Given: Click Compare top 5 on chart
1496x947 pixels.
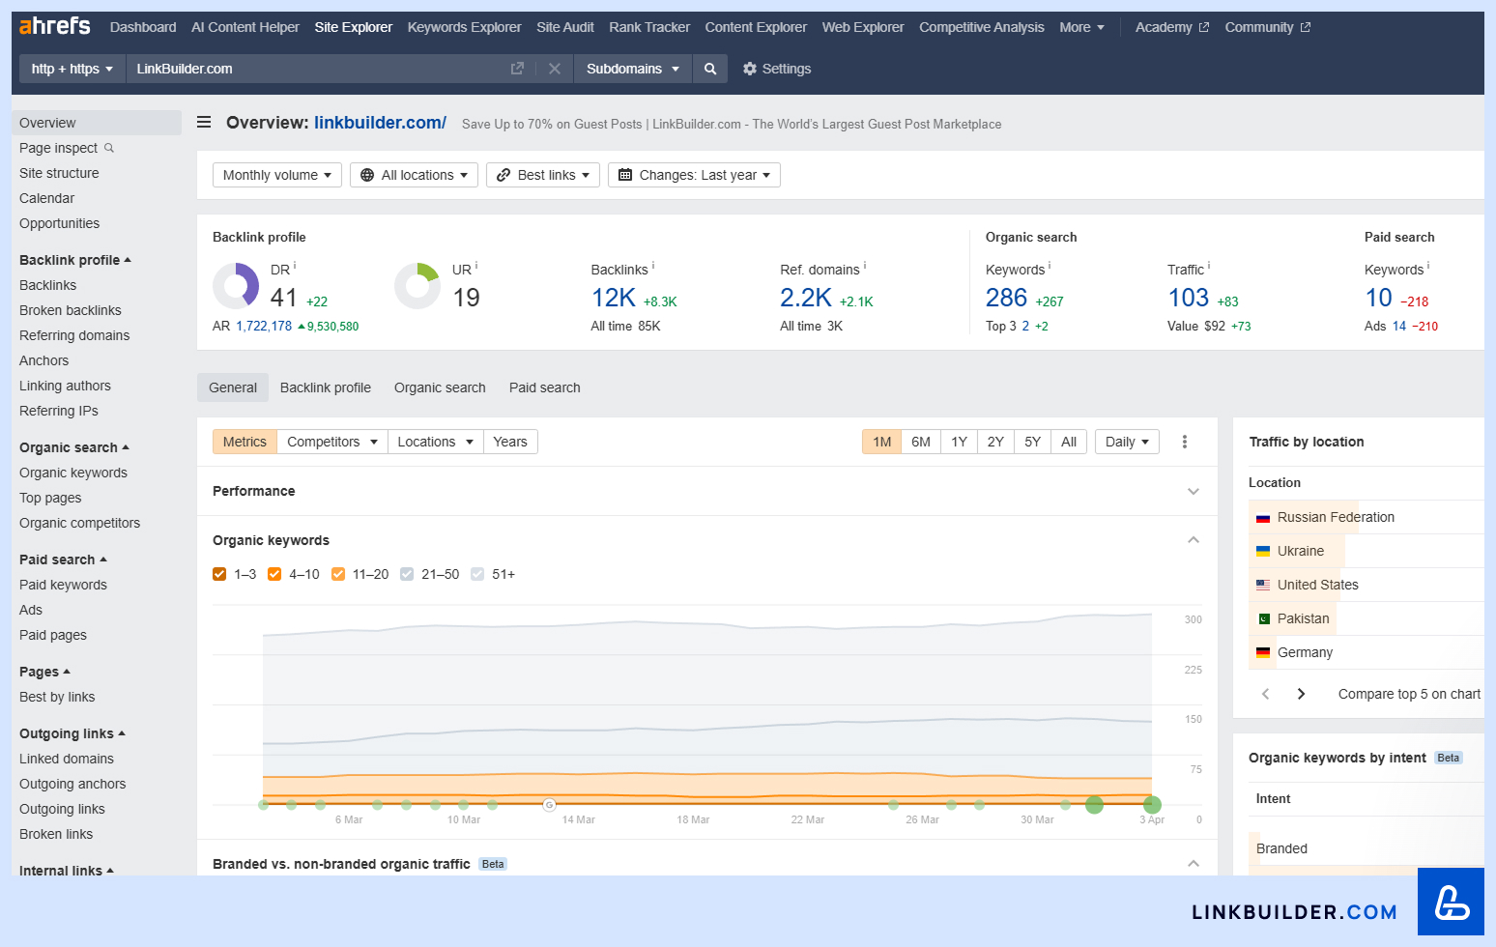Looking at the screenshot, I should click(1409, 694).
